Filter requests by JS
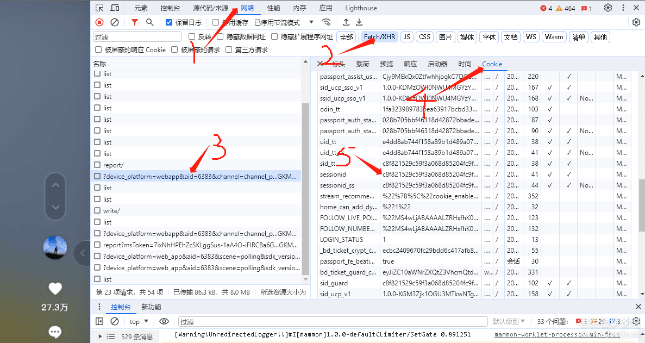The width and height of the screenshot is (645, 343). (x=407, y=37)
